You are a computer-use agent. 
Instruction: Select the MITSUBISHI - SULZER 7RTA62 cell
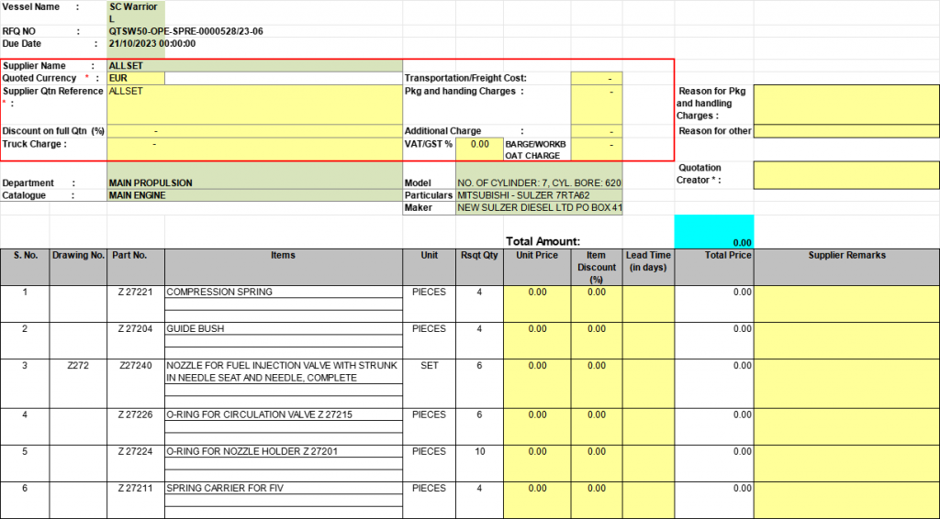pos(539,195)
